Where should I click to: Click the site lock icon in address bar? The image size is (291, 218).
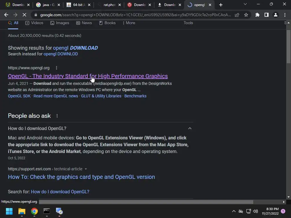point(36,15)
